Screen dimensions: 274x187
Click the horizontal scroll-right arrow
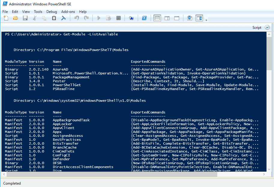click(x=264, y=174)
